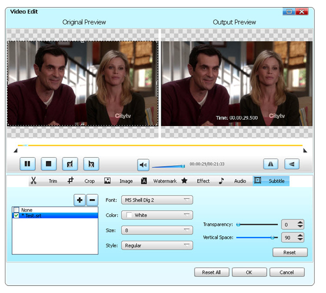Mute audio with the speaker icon

143,165
